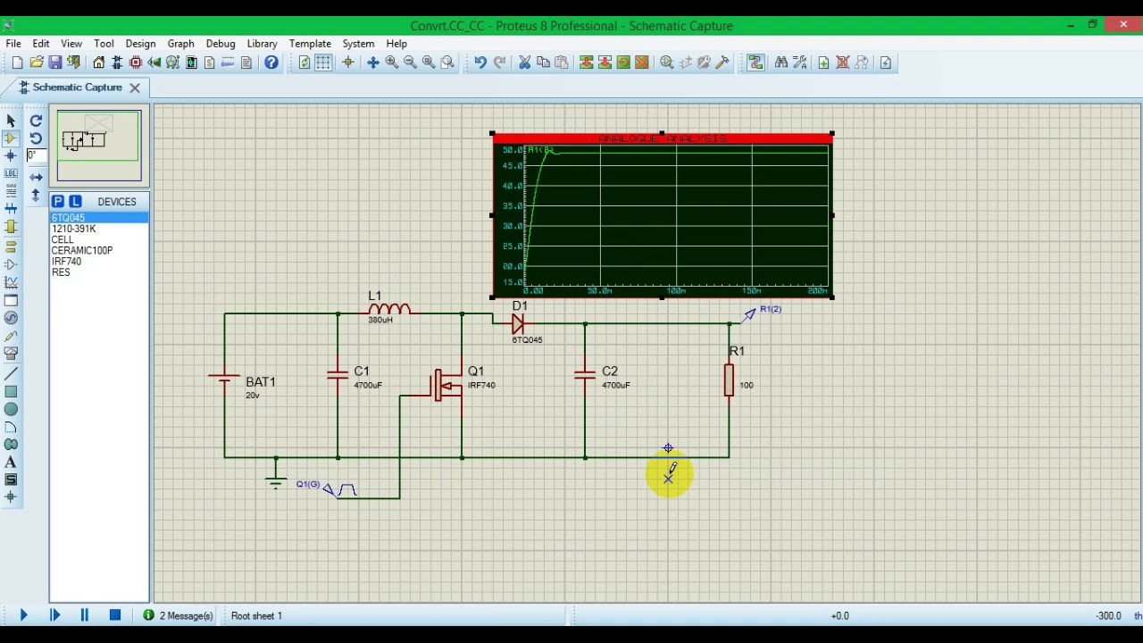Select the Wire Label mode tool
This screenshot has height=643, width=1143.
pos(11,174)
